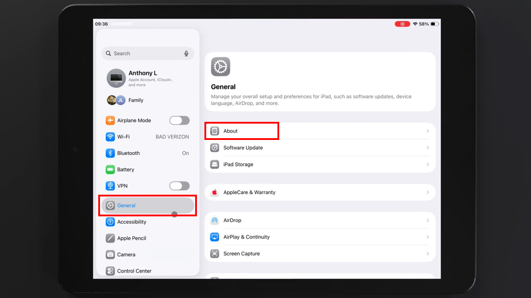Image resolution: width=531 pixels, height=298 pixels.
Task: Select Apple Pencil in the sidebar
Action: [x=148, y=238]
